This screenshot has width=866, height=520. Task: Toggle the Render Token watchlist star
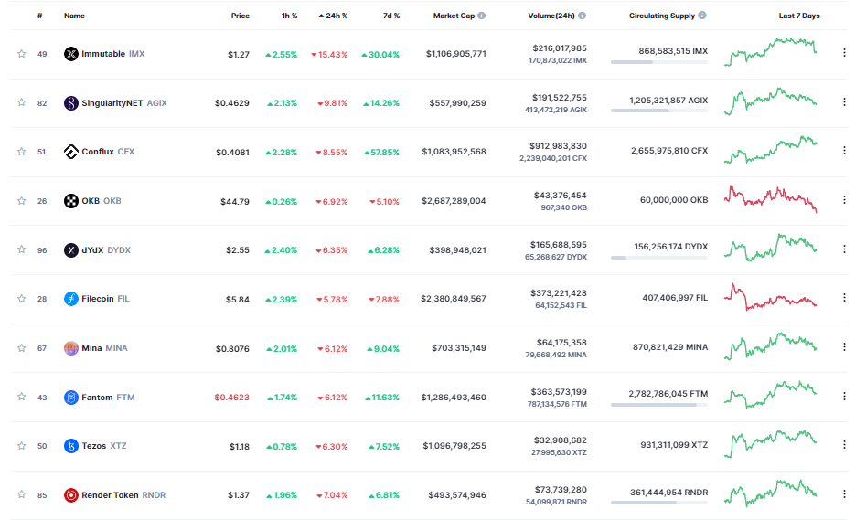pyautogui.click(x=22, y=494)
